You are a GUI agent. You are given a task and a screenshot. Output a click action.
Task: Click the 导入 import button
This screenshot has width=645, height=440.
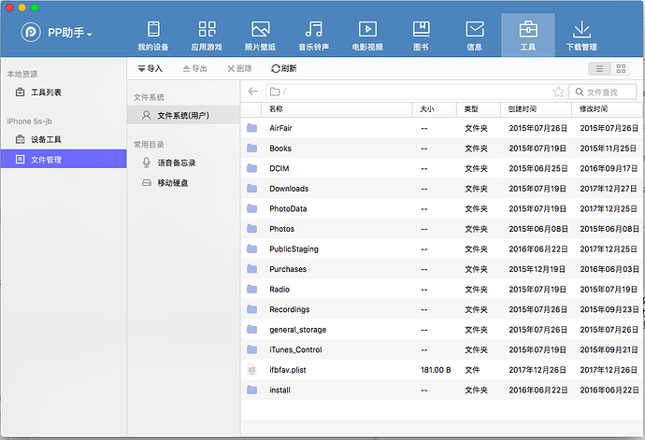(x=150, y=69)
